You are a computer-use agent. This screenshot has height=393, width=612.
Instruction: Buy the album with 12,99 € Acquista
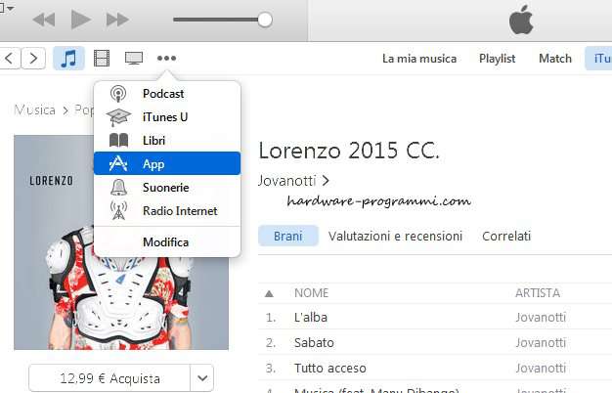tap(109, 378)
